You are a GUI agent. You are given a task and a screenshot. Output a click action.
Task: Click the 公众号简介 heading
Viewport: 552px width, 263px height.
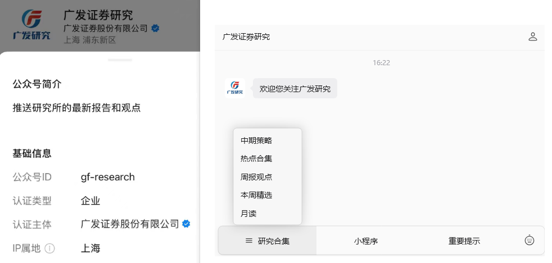pos(37,84)
